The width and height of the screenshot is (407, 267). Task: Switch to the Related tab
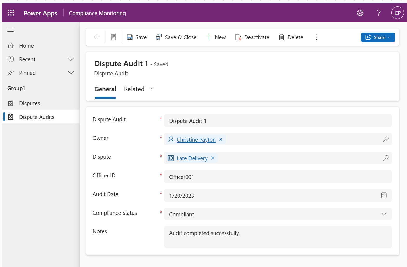[x=134, y=89]
